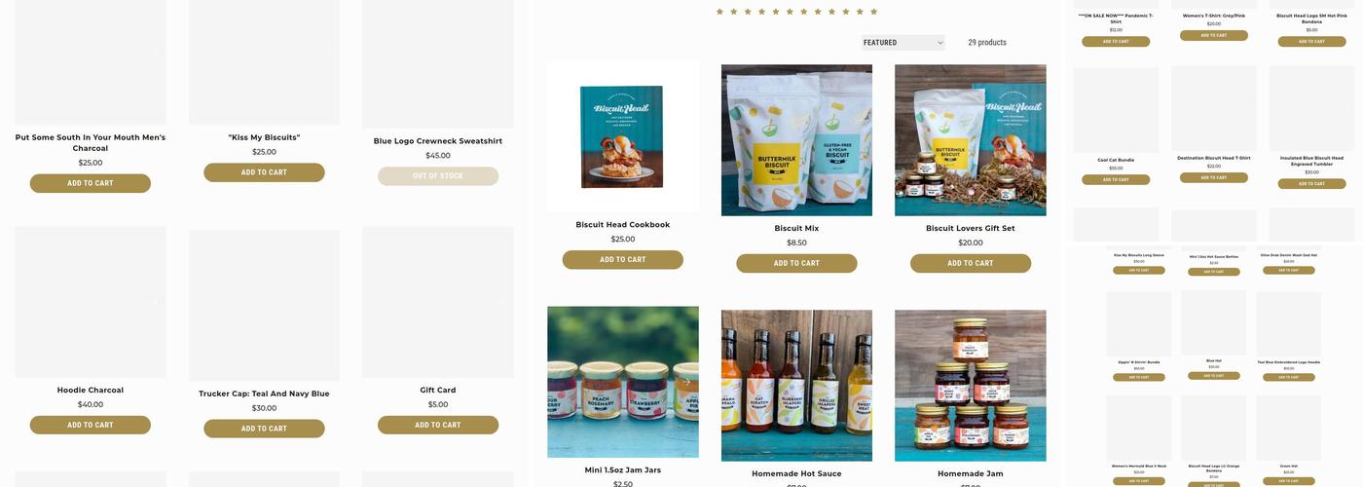The width and height of the screenshot is (1363, 487).
Task: Add Cool Cat Bundle to cart
Action: pos(1116,179)
